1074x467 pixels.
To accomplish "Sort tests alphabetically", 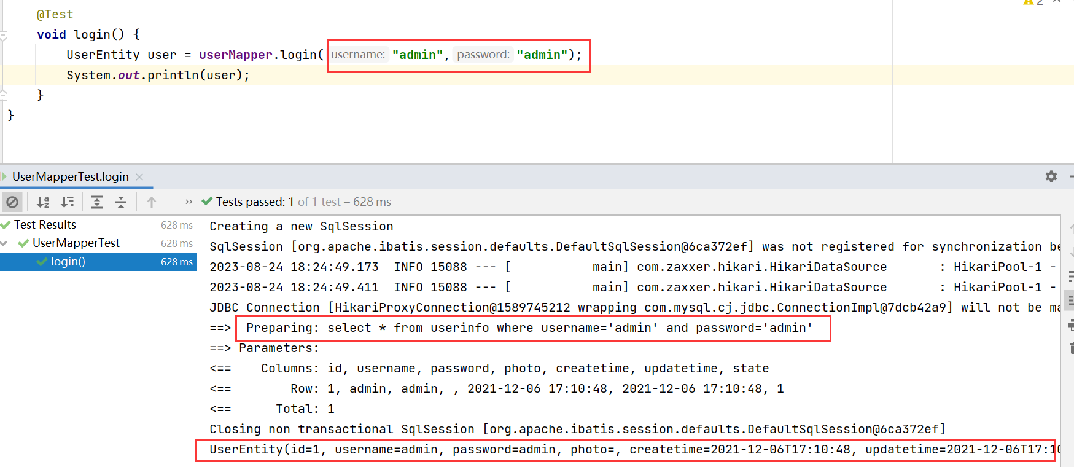I will 43,202.
